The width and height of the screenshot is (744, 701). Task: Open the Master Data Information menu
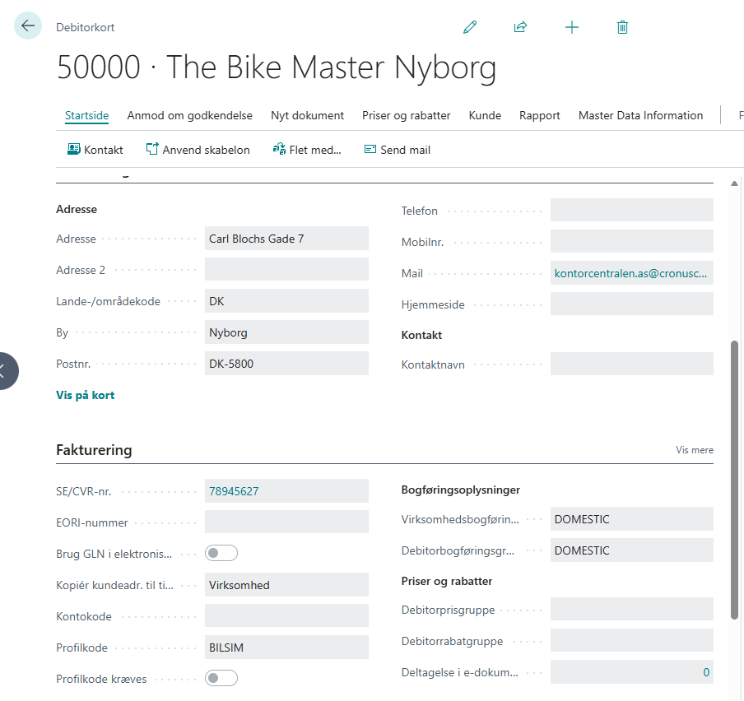[x=640, y=115]
